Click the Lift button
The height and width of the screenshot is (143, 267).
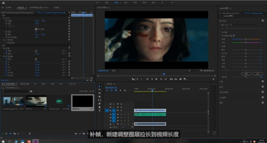[171, 79]
